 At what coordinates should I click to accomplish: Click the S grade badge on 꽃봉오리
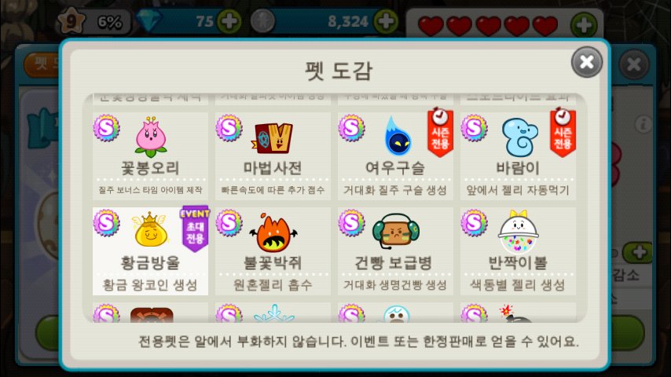pos(106,128)
